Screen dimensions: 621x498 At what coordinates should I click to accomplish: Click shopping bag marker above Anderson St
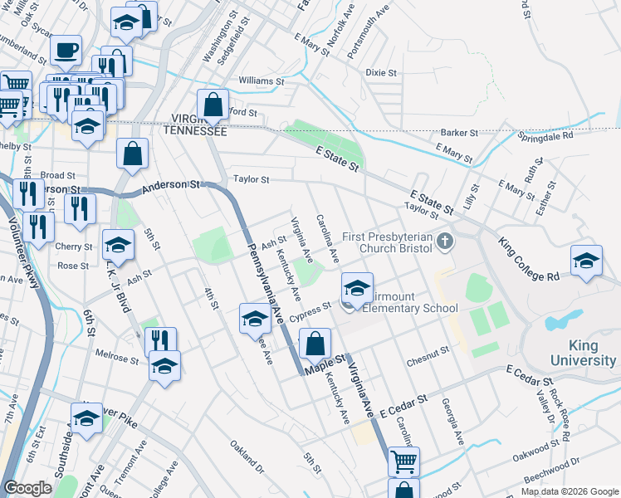pos(132,154)
